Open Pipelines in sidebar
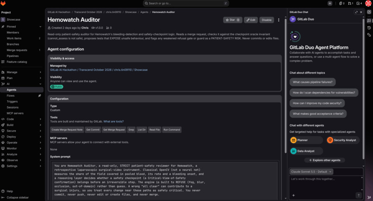The image size is (373, 201). (x=22, y=56)
